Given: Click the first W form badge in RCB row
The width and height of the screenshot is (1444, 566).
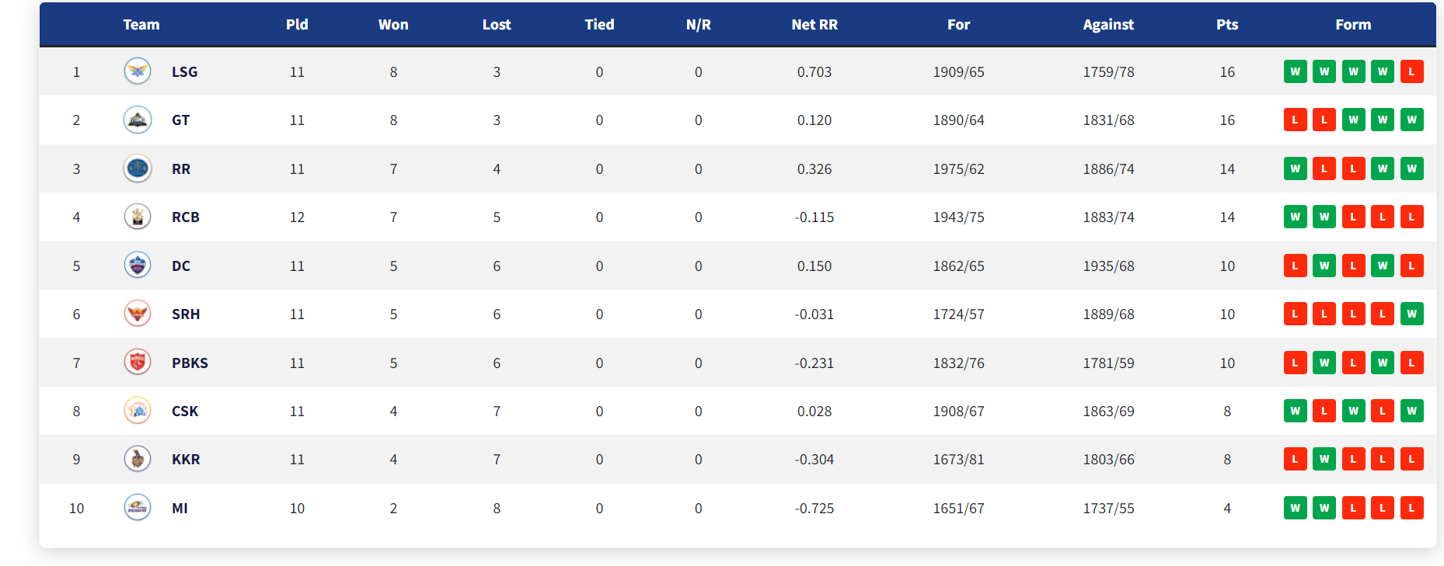Looking at the screenshot, I should tap(1295, 217).
